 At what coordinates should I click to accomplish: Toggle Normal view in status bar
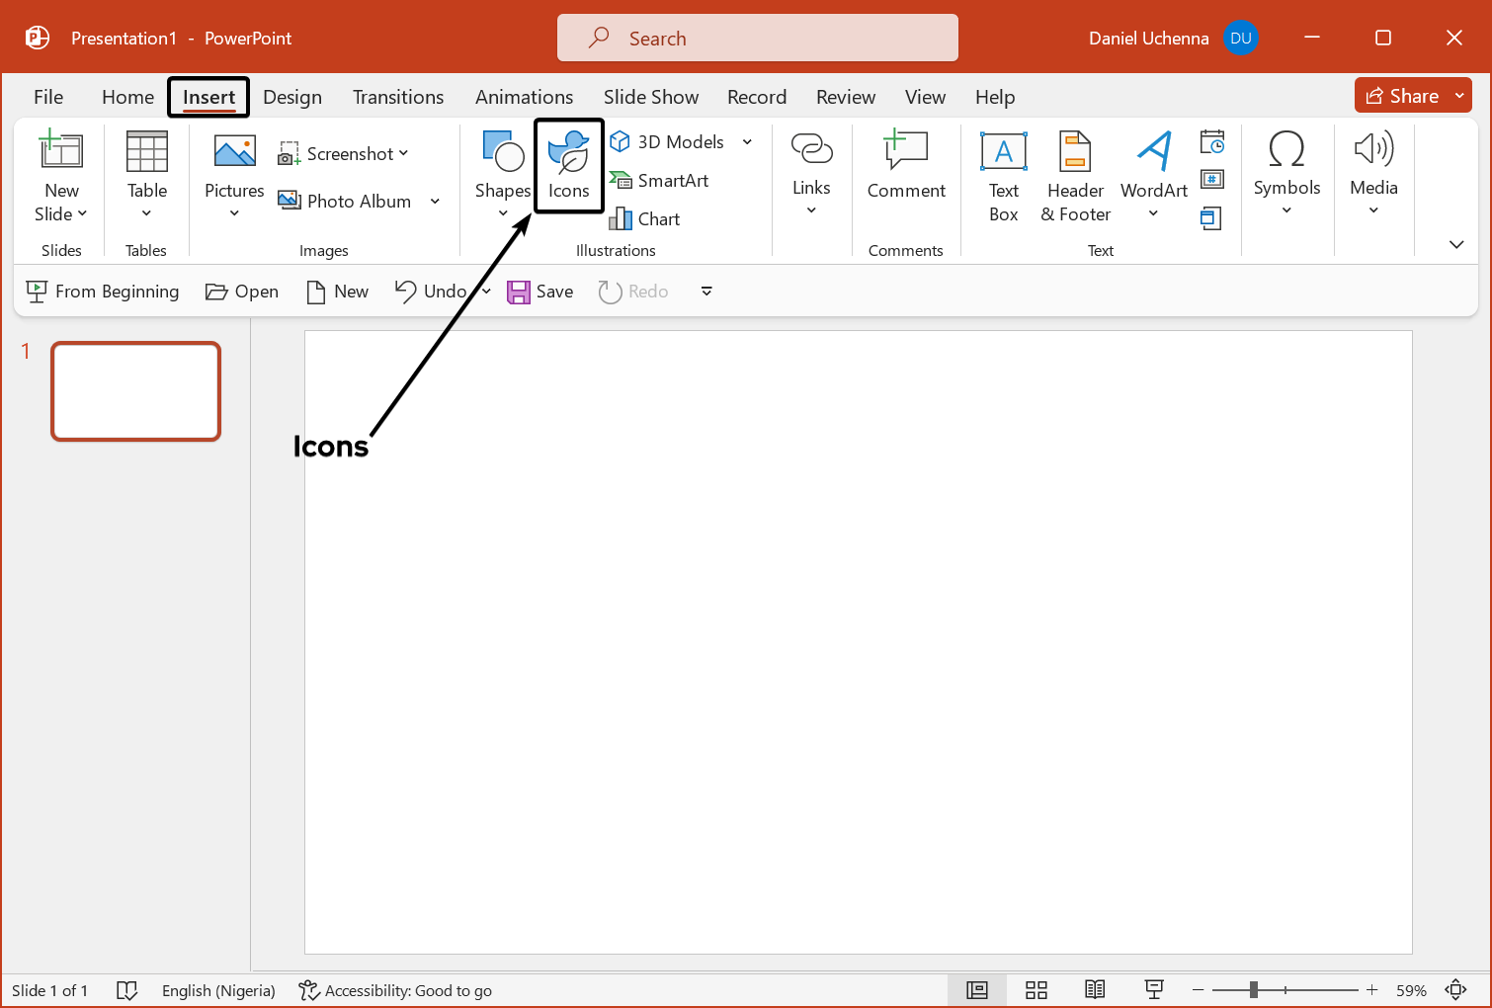click(976, 990)
